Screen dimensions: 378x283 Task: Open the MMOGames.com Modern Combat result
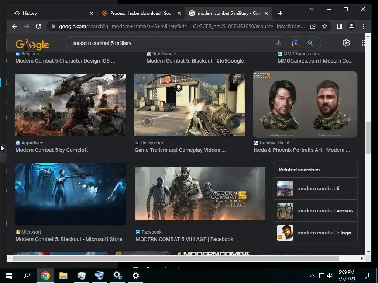point(315,61)
